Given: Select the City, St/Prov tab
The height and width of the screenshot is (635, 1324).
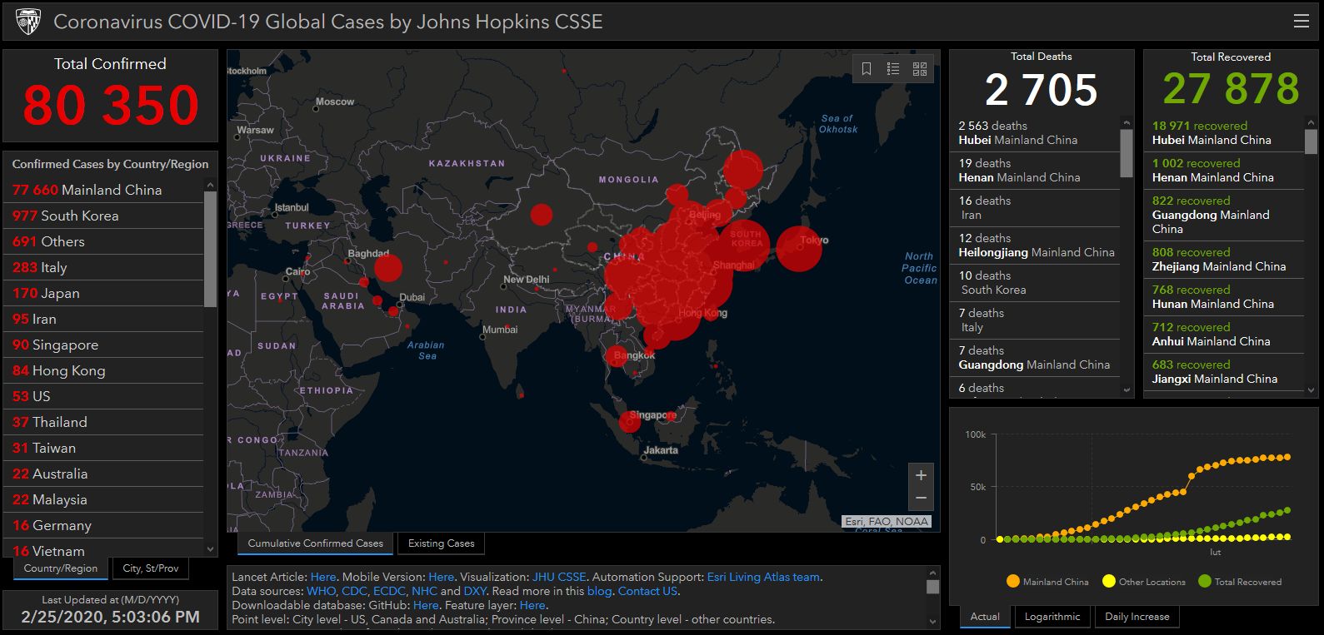Looking at the screenshot, I should coord(151,568).
